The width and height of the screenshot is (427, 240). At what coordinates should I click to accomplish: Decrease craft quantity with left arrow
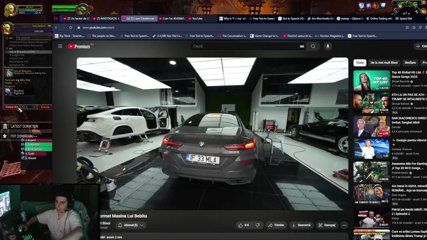[x=23, y=107]
